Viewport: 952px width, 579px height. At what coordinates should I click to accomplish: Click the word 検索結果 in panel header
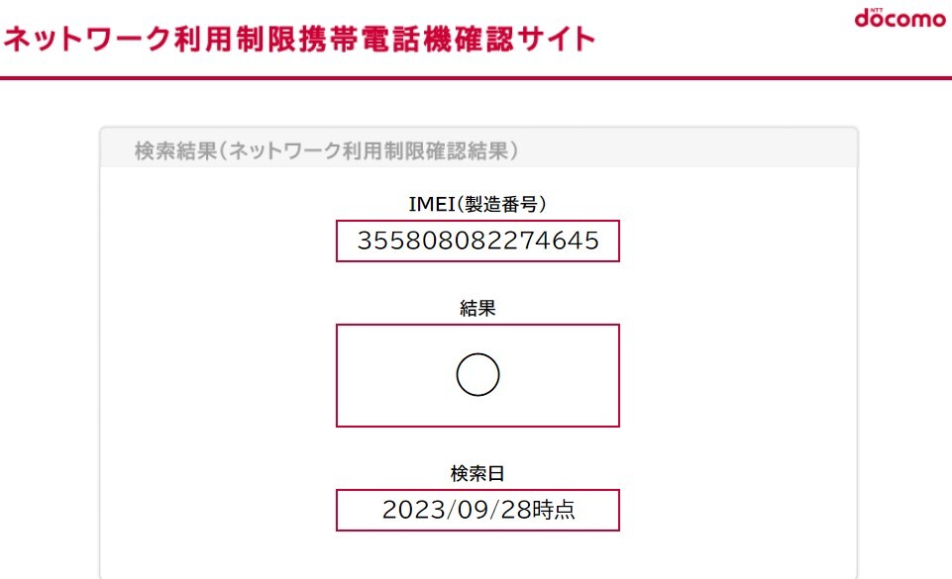(175, 151)
